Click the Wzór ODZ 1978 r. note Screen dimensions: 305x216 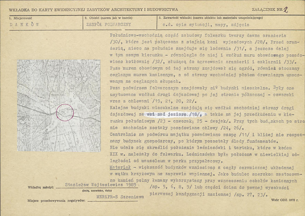285,200
